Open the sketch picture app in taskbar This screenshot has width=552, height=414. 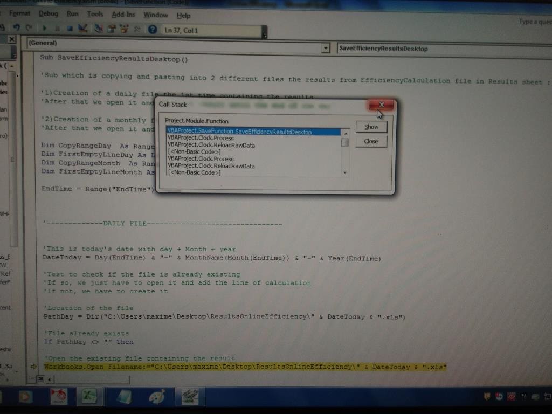tap(190, 397)
